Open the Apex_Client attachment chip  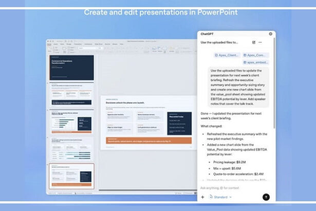coord(227,55)
